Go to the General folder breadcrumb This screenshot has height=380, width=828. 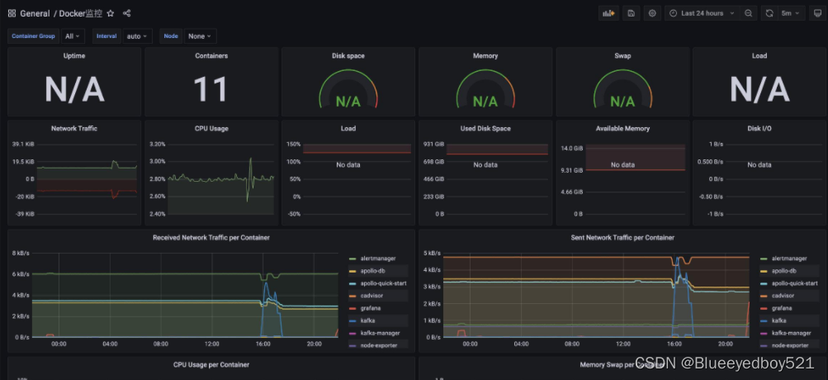pos(35,13)
